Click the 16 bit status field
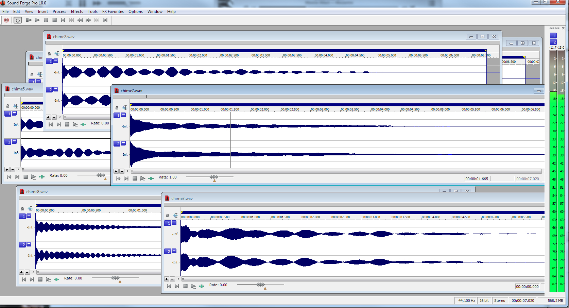Image resolution: width=569 pixels, height=308 pixels. point(484,301)
